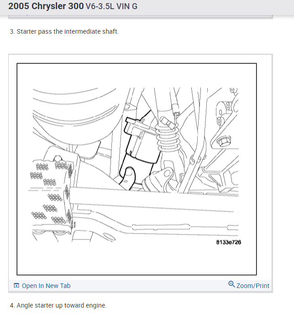This screenshot has width=294, height=324.
Task: Click step 3 about the intermediate shaft
Action: pos(64,31)
